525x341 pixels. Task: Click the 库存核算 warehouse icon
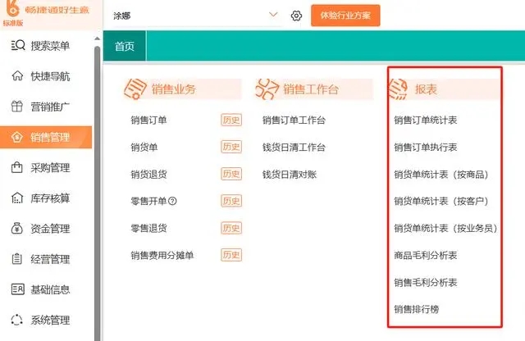tap(17, 198)
